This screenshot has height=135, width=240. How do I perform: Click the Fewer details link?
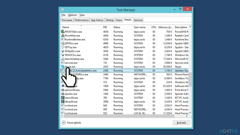[74, 123]
